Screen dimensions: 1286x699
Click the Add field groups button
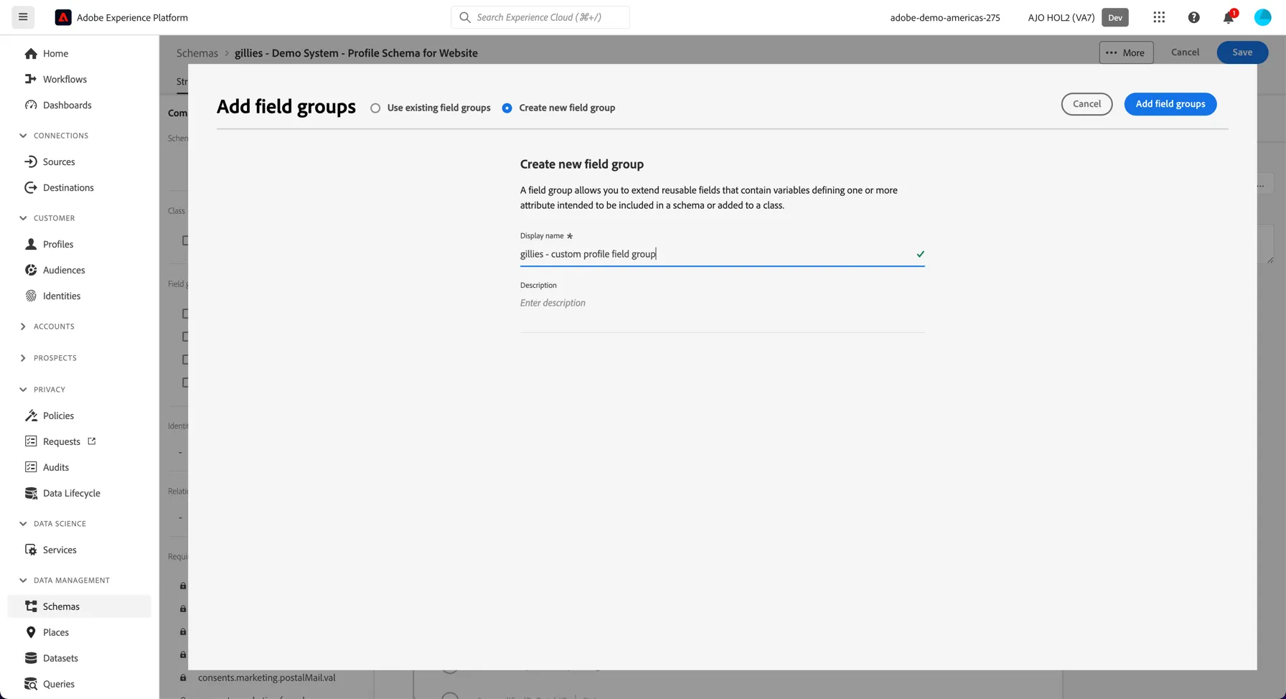tap(1170, 104)
